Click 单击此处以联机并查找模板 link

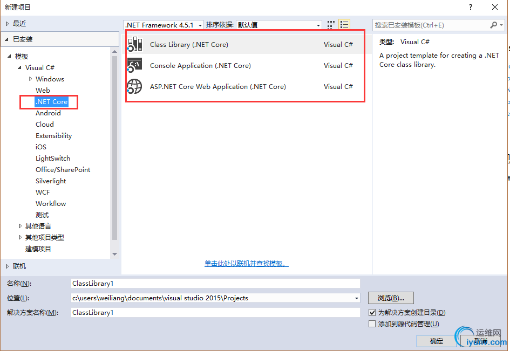pyautogui.click(x=246, y=264)
